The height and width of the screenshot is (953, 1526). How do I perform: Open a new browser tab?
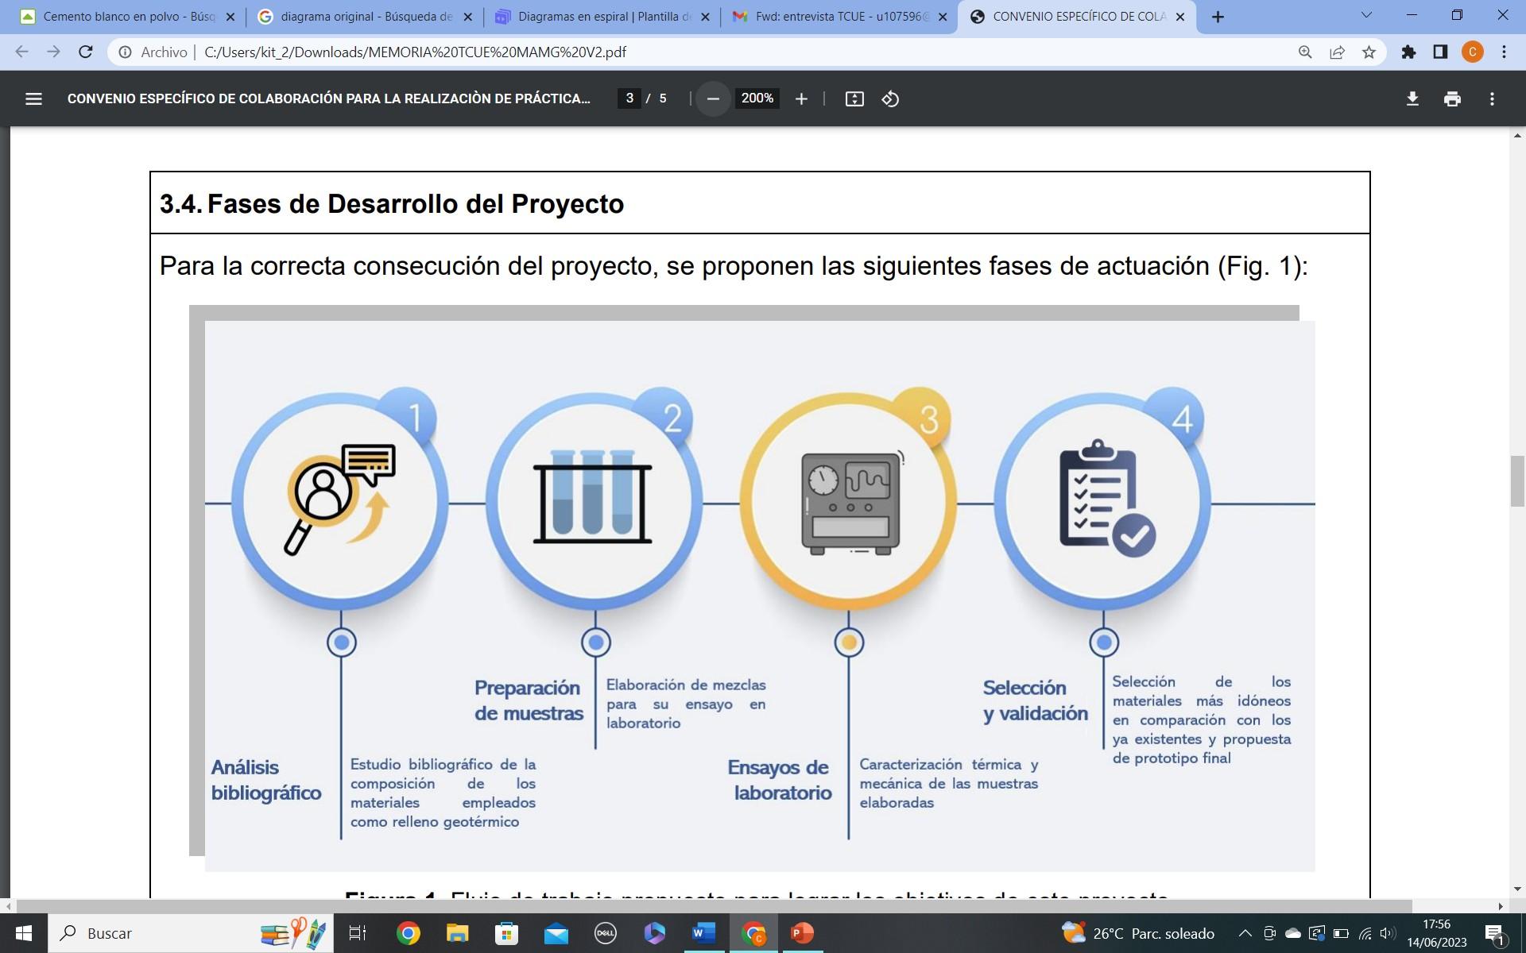point(1218,17)
